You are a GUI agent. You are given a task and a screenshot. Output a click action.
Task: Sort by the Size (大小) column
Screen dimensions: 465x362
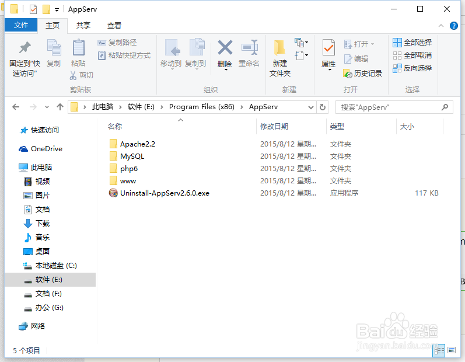407,126
